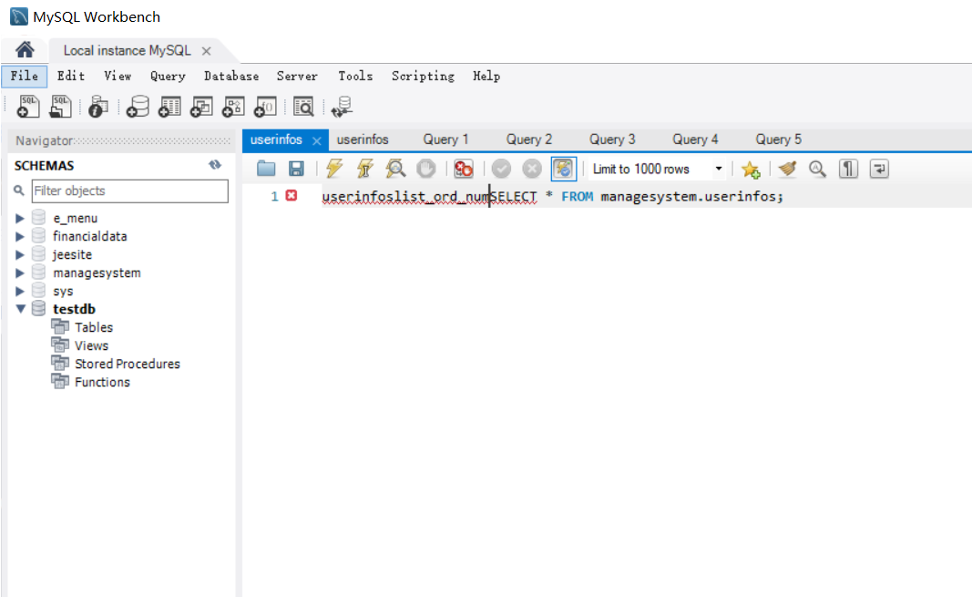Click the error marker on line 1
Image resolution: width=972 pixels, height=597 pixels.
click(x=292, y=196)
